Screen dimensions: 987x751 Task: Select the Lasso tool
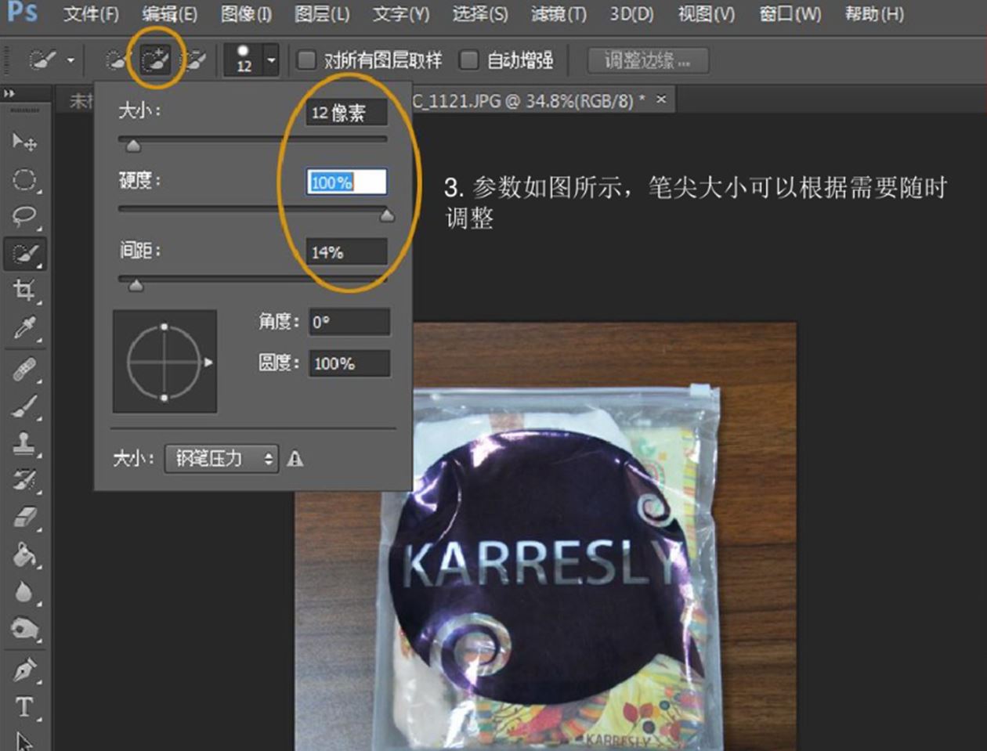point(24,216)
